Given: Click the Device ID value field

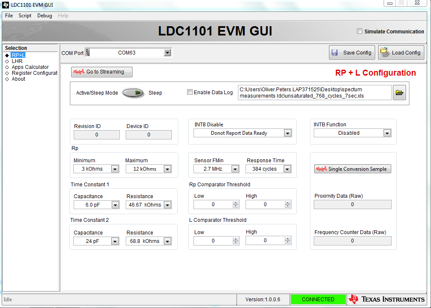Looking at the screenshot, I should point(149,135).
